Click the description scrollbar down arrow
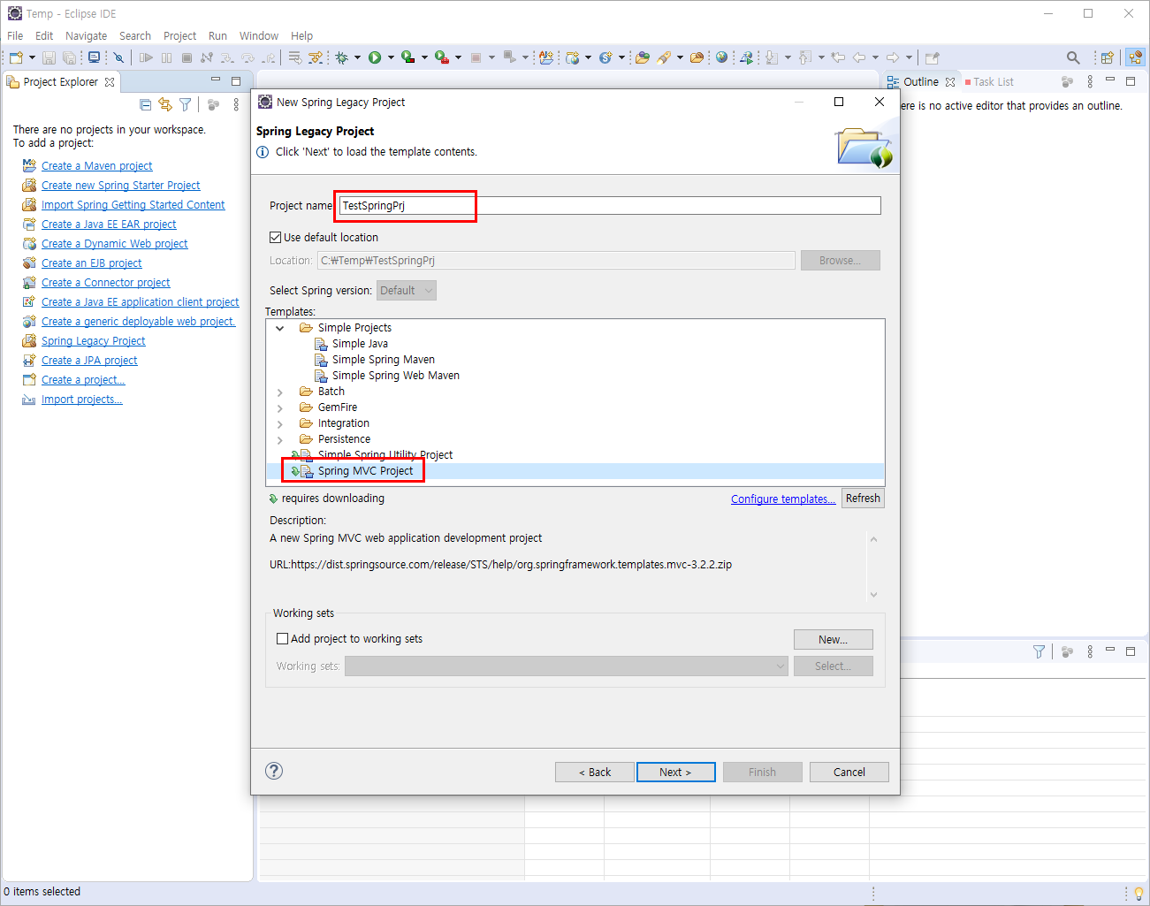The image size is (1150, 906). click(x=873, y=595)
